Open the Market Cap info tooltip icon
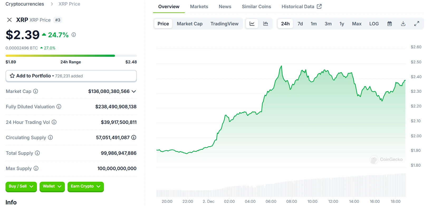 coord(36,91)
